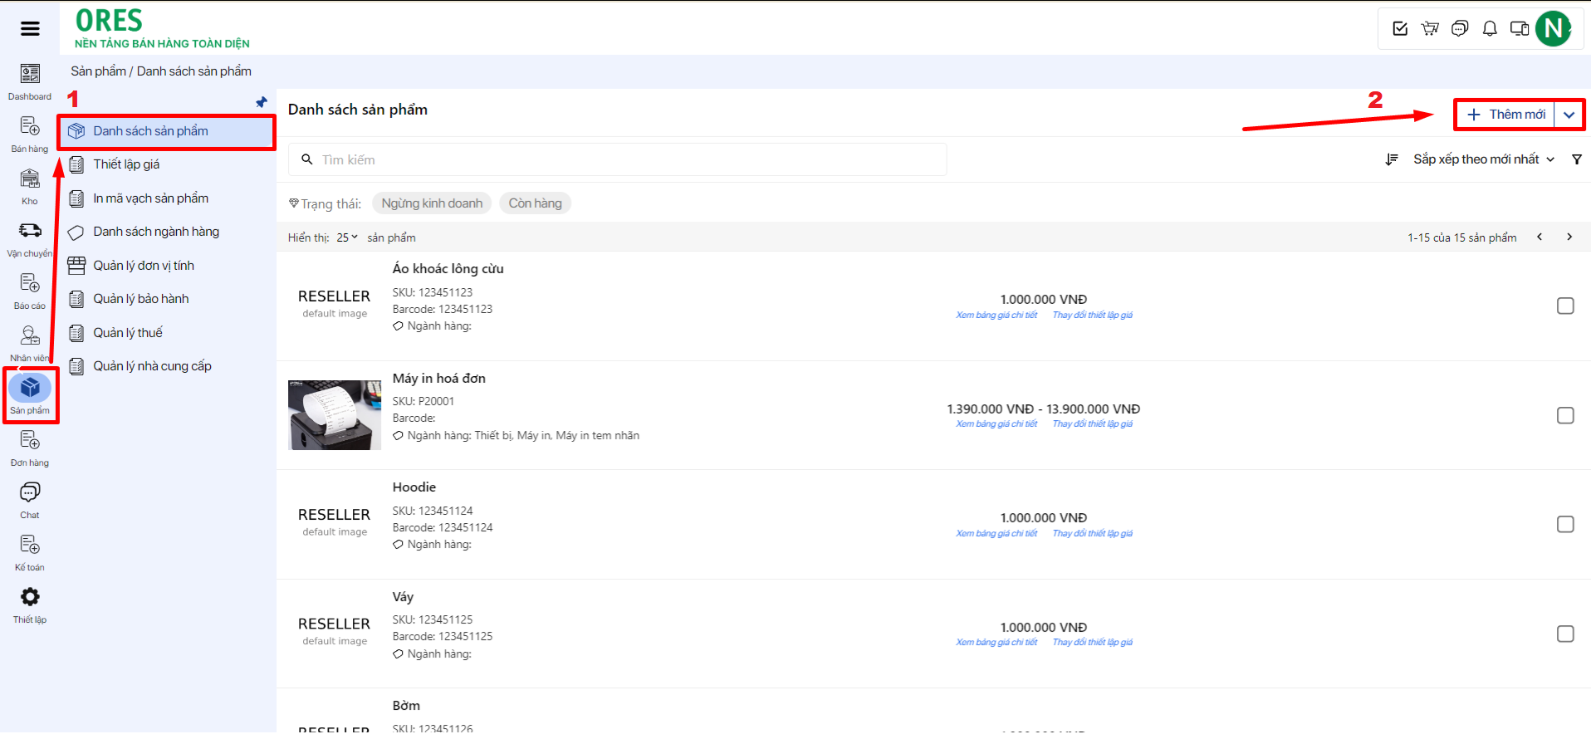Tick the checkbox for Áo khoác lông cừu
The width and height of the screenshot is (1591, 739).
coord(1565,306)
